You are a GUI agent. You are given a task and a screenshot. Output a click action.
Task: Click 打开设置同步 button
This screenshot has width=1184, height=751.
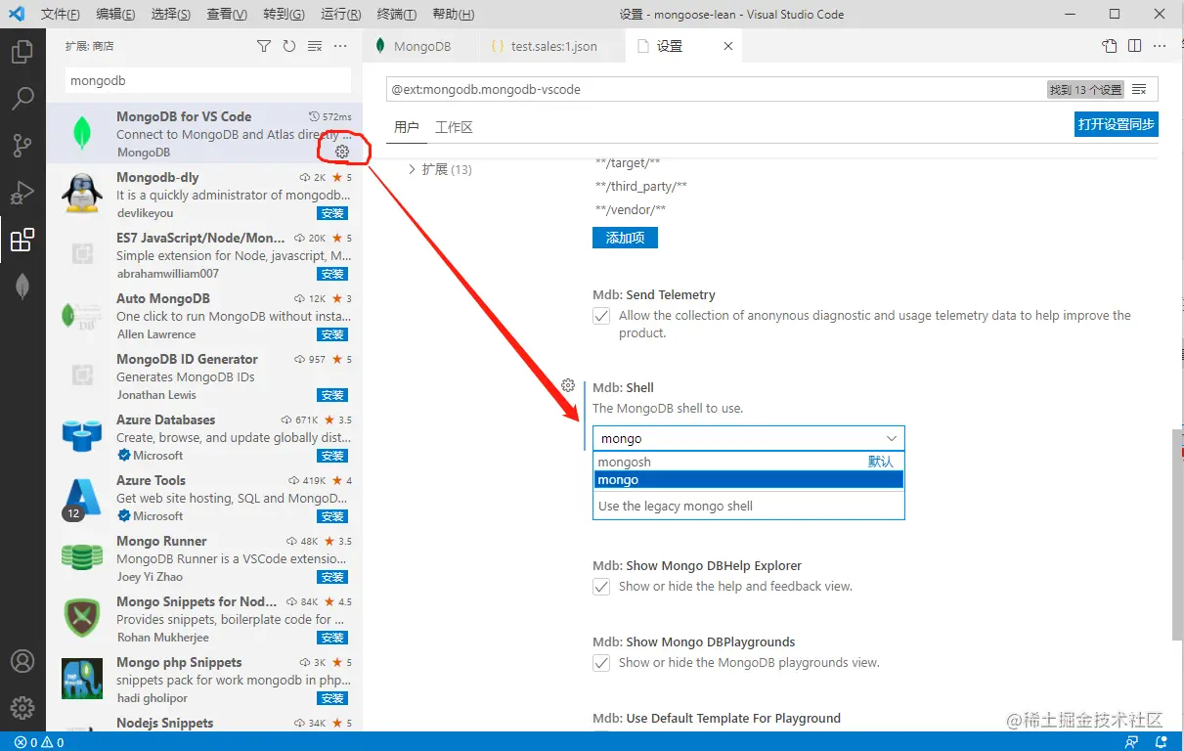click(1116, 124)
